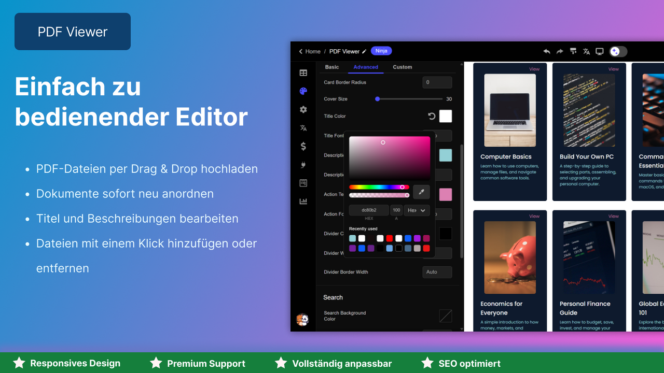
Task: Click the scrollbar down arrow in settings panel
Action: [x=461, y=328]
